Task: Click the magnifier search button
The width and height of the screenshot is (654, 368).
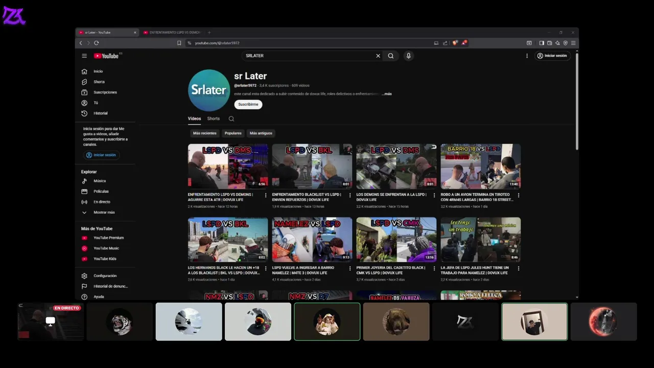Action: [391, 56]
